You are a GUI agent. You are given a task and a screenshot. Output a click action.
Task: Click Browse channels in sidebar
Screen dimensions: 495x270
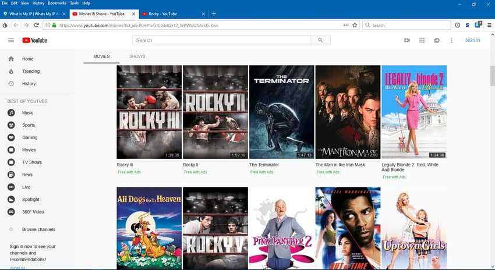pos(38,229)
